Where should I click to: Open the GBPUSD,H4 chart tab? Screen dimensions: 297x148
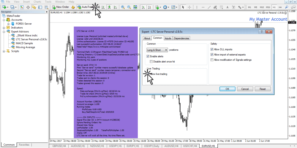click(x=59, y=146)
